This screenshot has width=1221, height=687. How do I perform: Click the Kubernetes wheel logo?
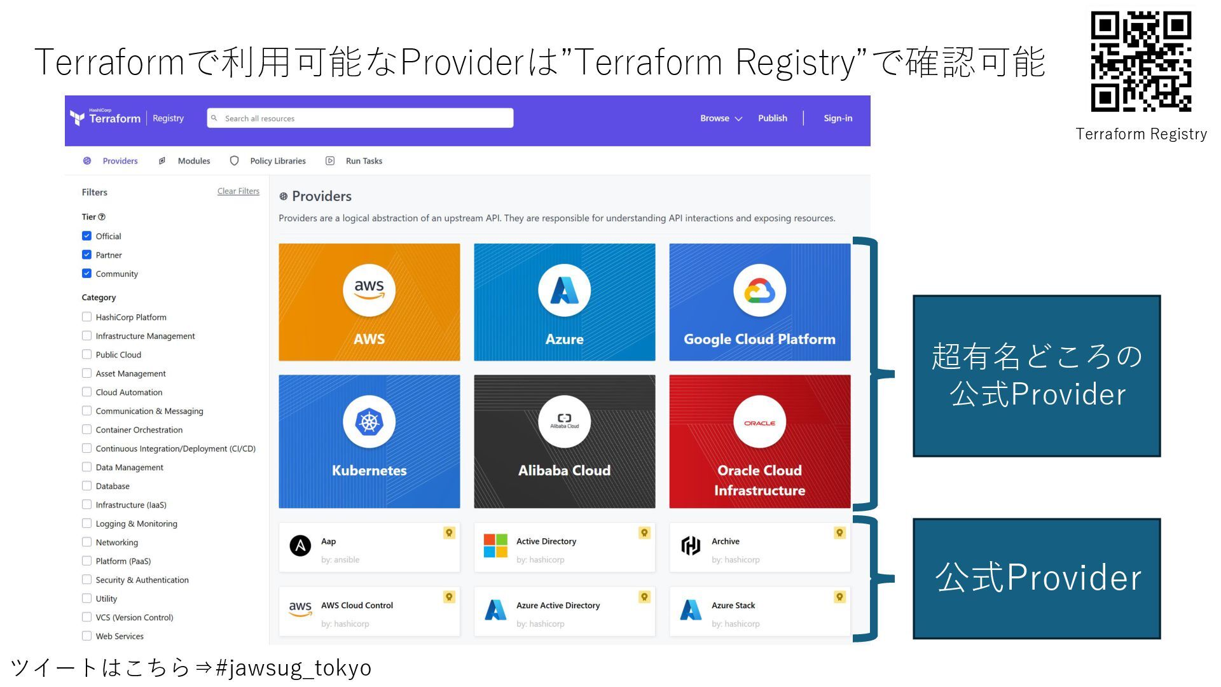coord(369,422)
